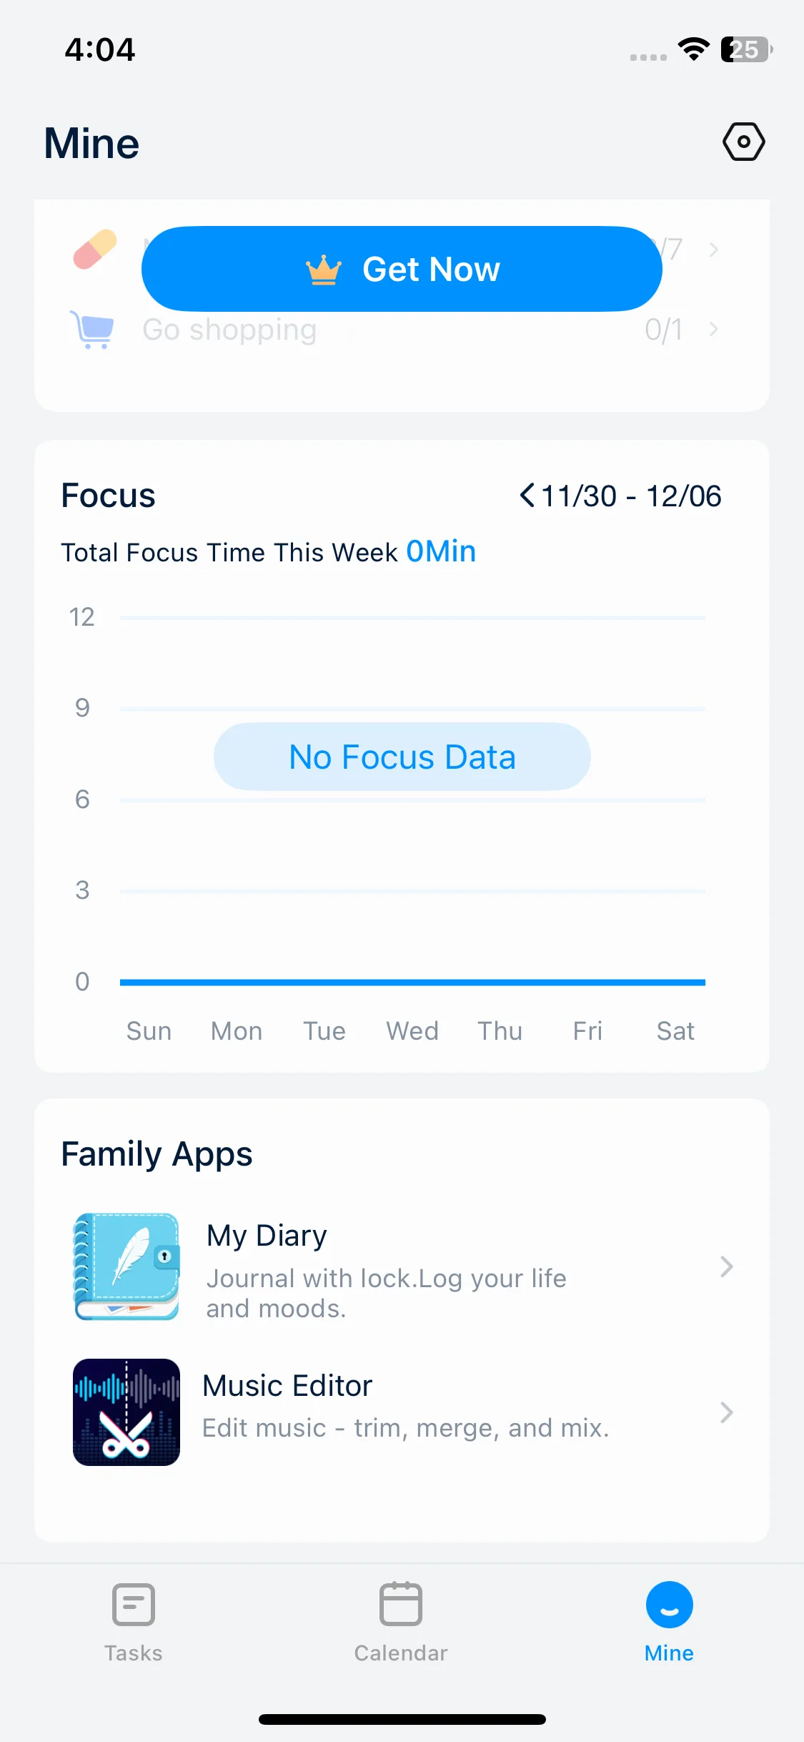Expand the pill task row chevron
Screen dimensions: 804x1742
(x=713, y=250)
